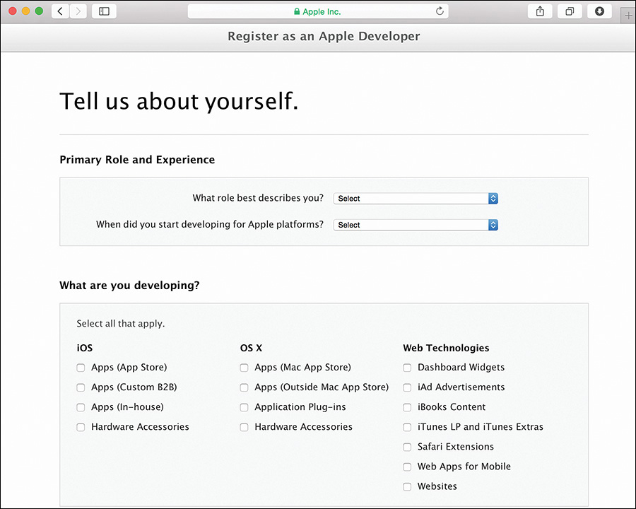The width and height of the screenshot is (636, 509).
Task: Click 'What are you developing?' heading
Action: click(x=129, y=286)
